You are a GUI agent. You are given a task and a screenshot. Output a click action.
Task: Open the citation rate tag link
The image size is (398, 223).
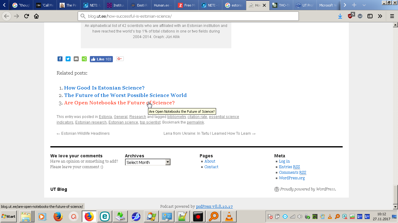(197, 117)
